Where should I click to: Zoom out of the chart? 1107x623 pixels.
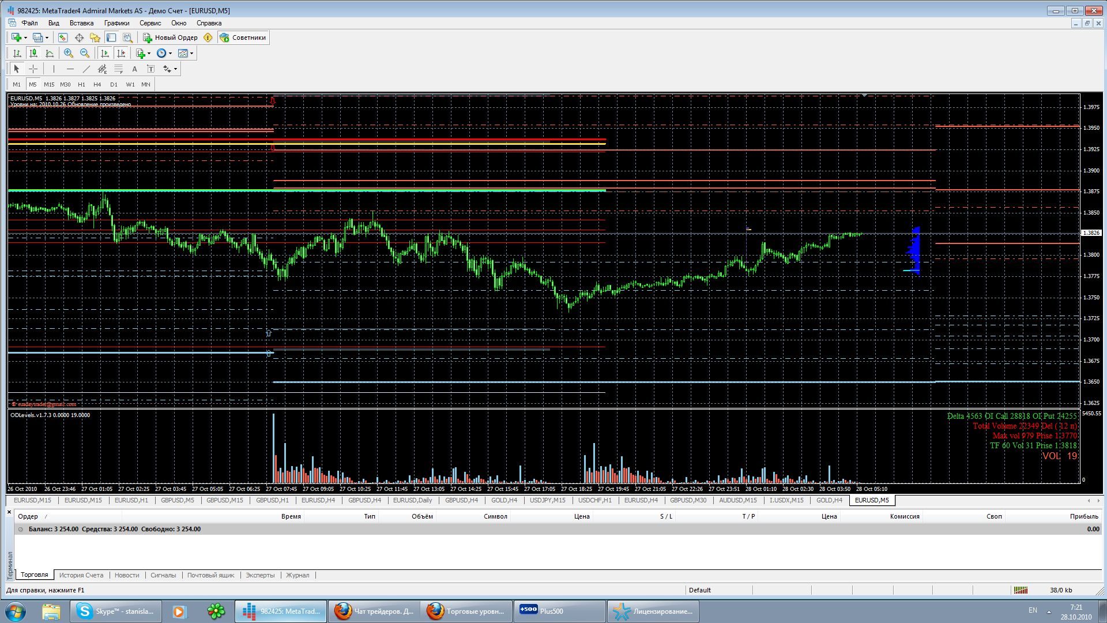85,53
